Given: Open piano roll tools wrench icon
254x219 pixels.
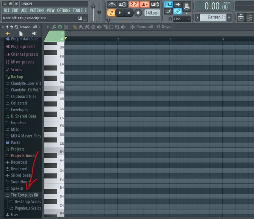Looking at the screenshot, I should (54, 27).
